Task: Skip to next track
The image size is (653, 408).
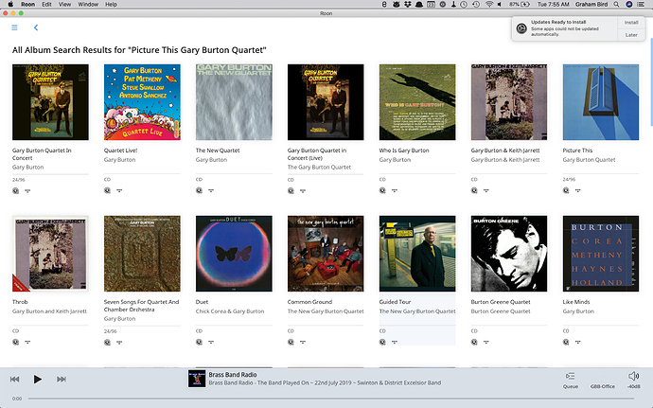Action: point(62,379)
